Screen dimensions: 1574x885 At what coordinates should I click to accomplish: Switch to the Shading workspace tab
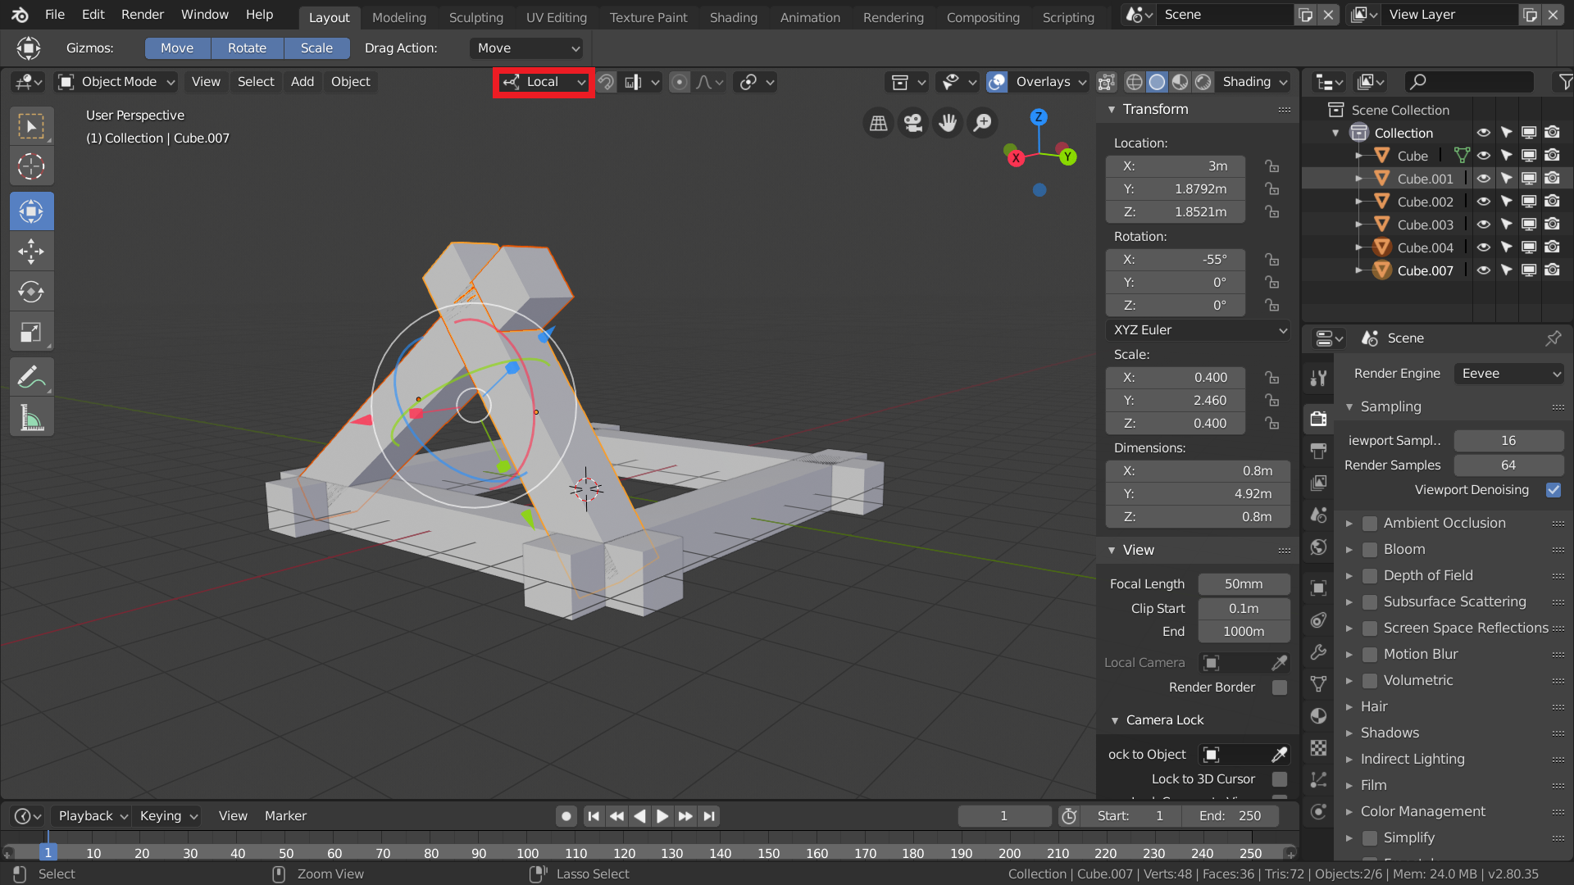(x=733, y=17)
